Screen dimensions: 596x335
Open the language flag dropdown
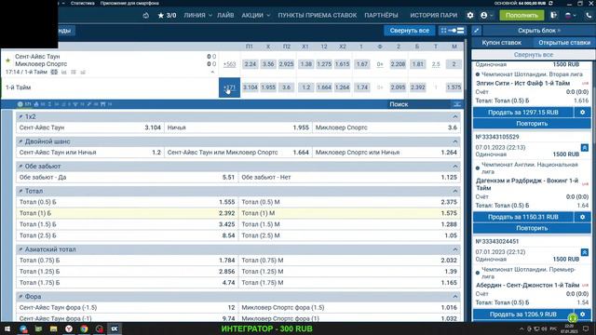(571, 15)
